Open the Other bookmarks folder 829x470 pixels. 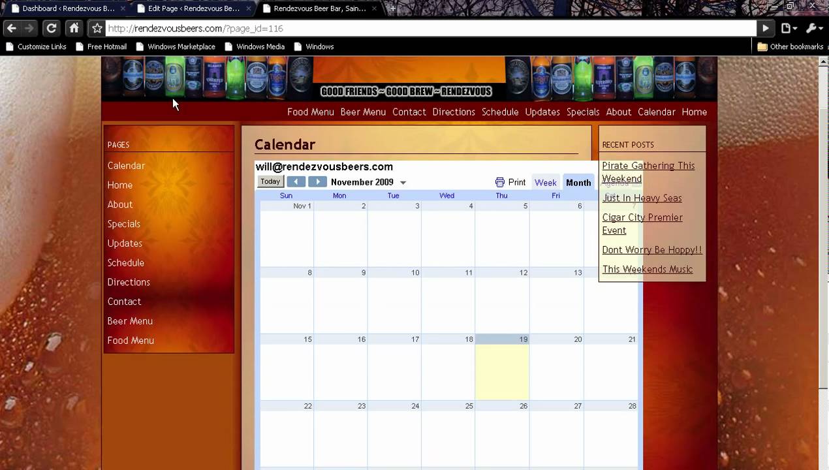pyautogui.click(x=790, y=46)
